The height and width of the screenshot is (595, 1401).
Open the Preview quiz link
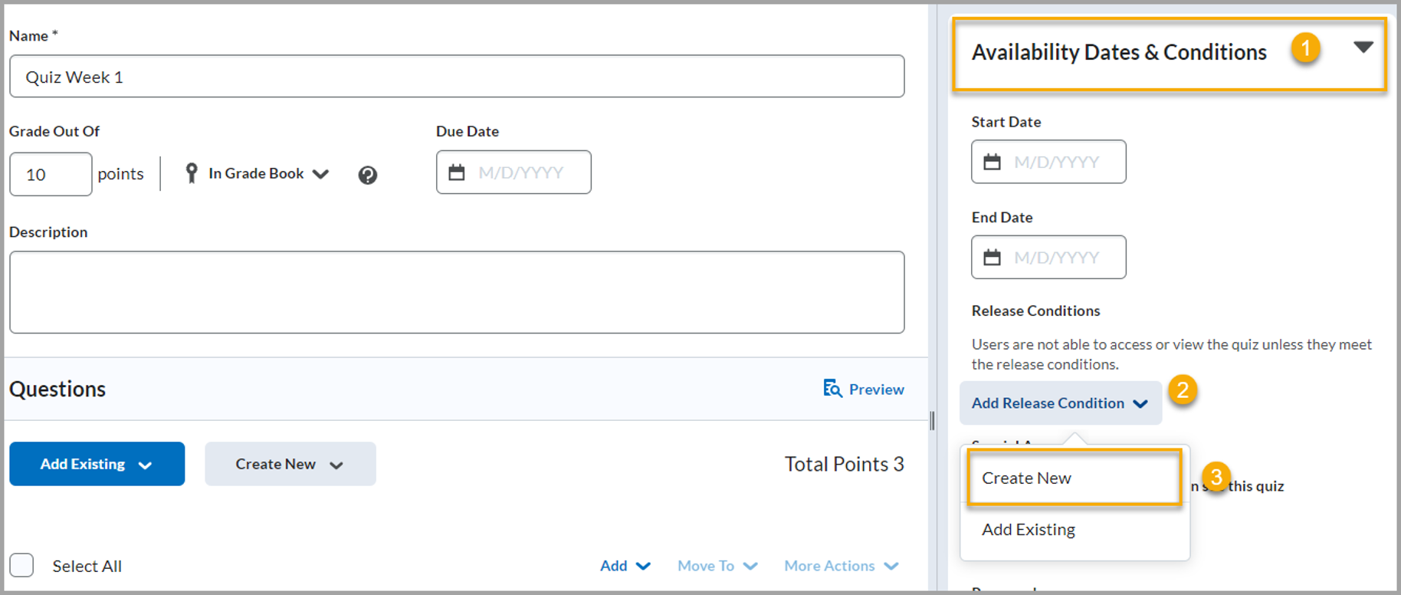click(876, 390)
